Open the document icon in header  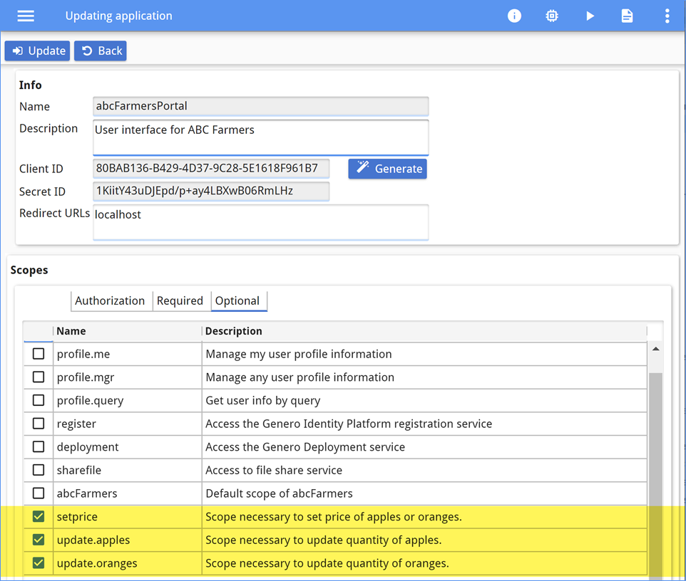pos(627,16)
